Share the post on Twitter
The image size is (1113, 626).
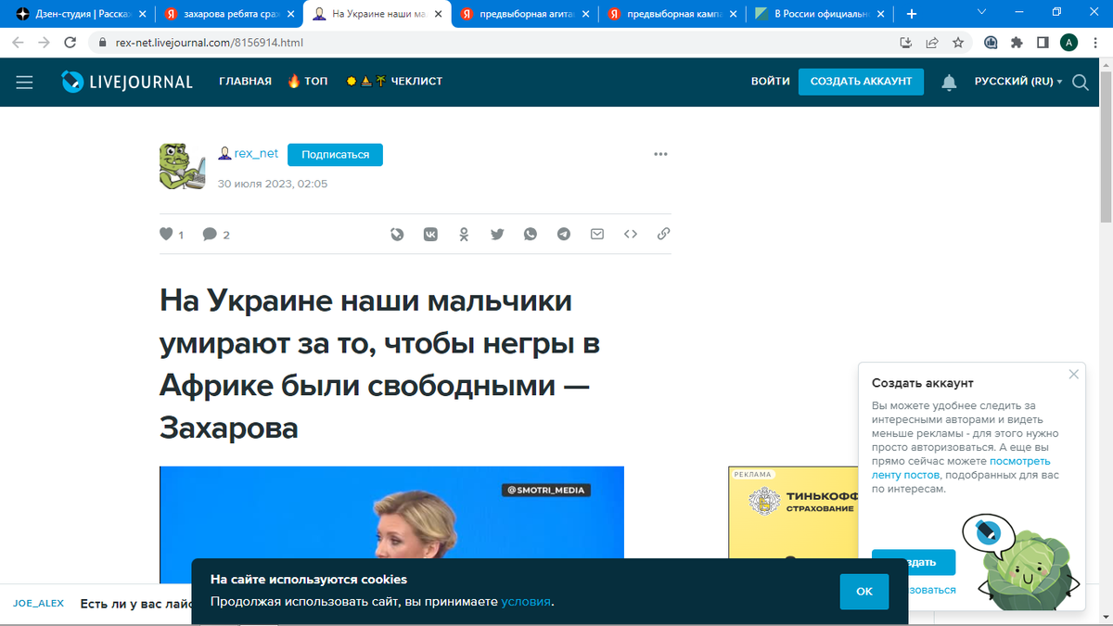pyautogui.click(x=497, y=235)
